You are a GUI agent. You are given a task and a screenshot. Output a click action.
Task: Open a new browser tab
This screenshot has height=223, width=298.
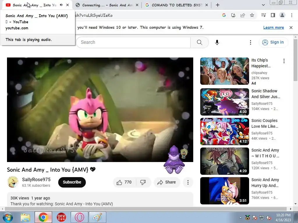218,5
